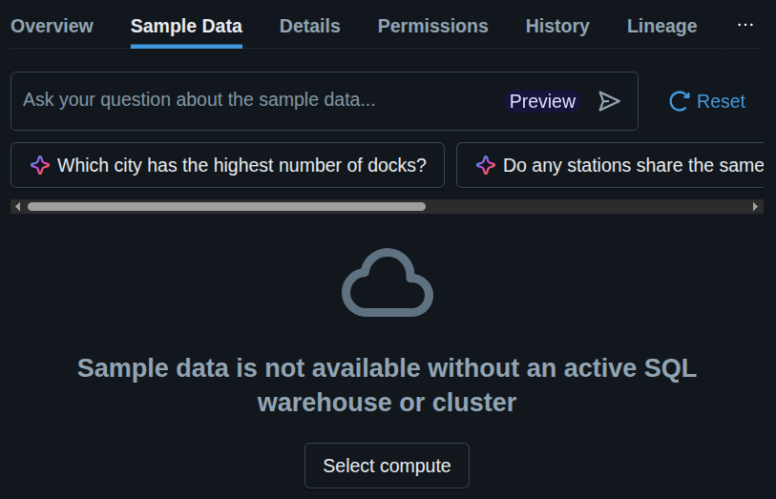The width and height of the screenshot is (776, 499).
Task: Open the Details tab
Action: coord(309,26)
